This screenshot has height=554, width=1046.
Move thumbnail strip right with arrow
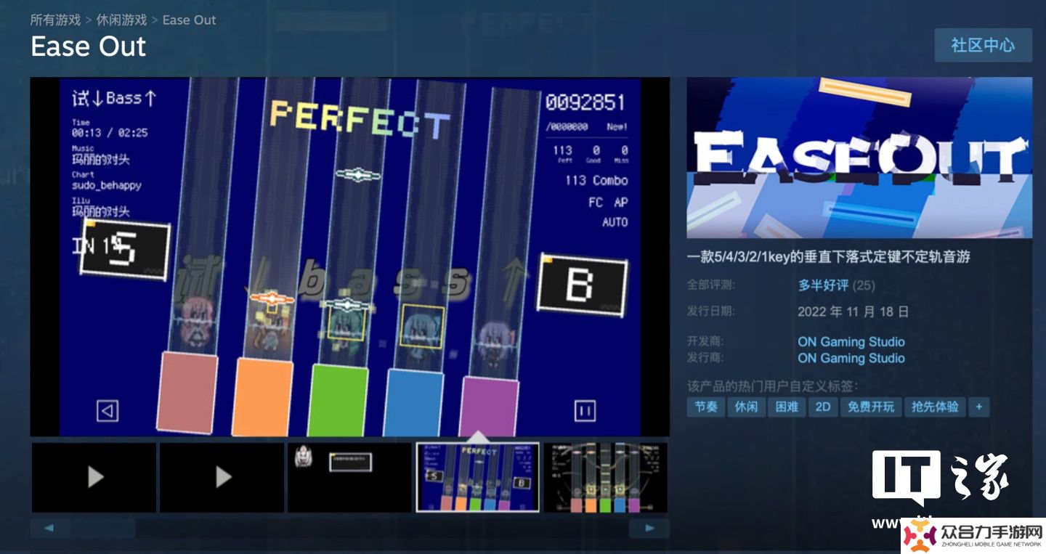click(649, 528)
